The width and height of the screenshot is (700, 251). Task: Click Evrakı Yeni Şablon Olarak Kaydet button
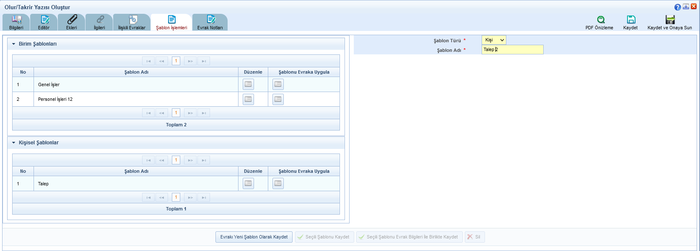click(x=254, y=237)
